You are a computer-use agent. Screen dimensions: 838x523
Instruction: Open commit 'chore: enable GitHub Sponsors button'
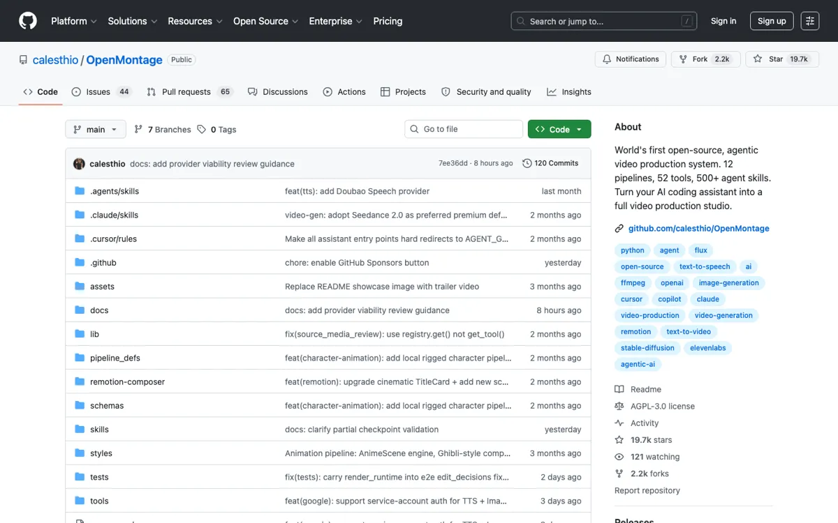tap(357, 263)
